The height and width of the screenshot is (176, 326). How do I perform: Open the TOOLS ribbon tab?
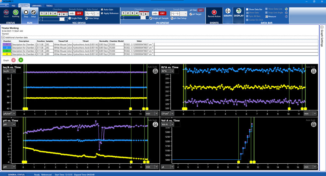click(49, 6)
